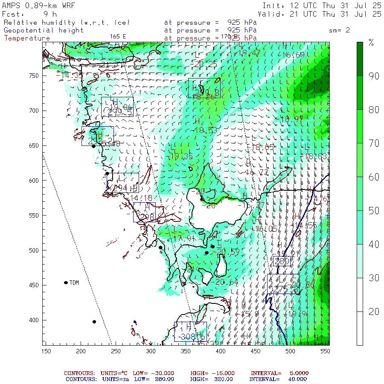Click the x-axis tick label '300'
The width and height of the screenshot is (384, 384).
(x=151, y=351)
